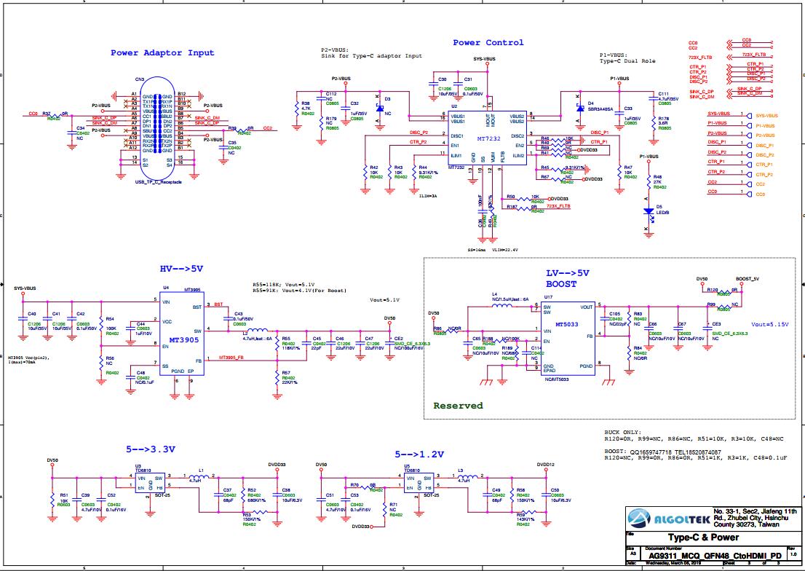Click the large 'MT3905' label inside chip U4
The image size is (805, 571).
[x=184, y=340]
